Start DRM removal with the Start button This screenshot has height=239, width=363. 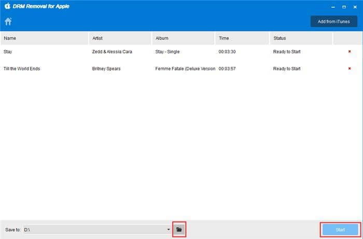[340, 230]
